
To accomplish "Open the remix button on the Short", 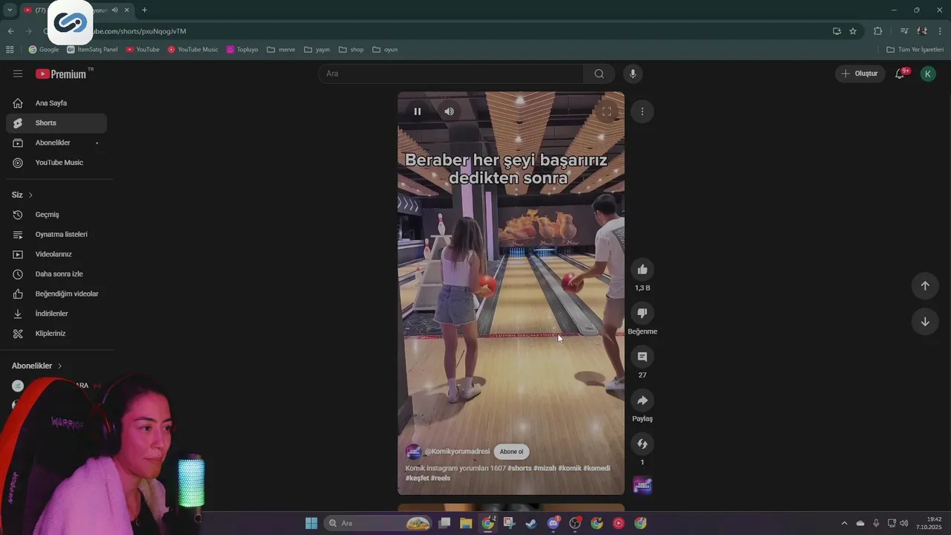I will click(x=643, y=444).
